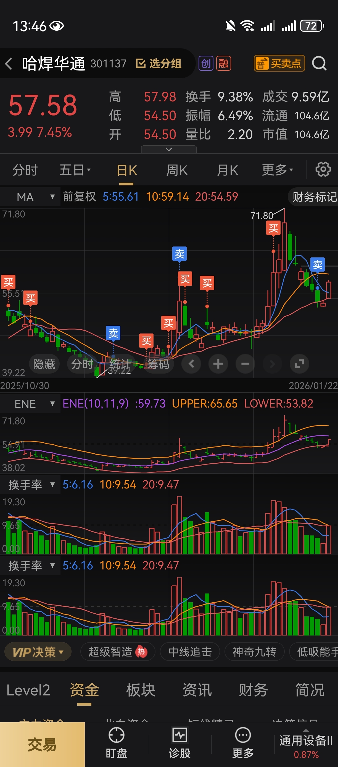
Task: Open second 换手率 indicator dropdown
Action: click(x=30, y=565)
